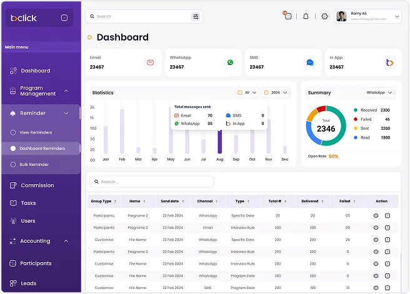Click the Delivered column header
The image size is (410, 294).
coord(312,202)
